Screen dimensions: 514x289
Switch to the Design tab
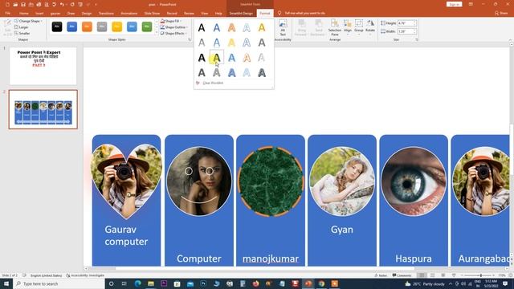(87, 13)
